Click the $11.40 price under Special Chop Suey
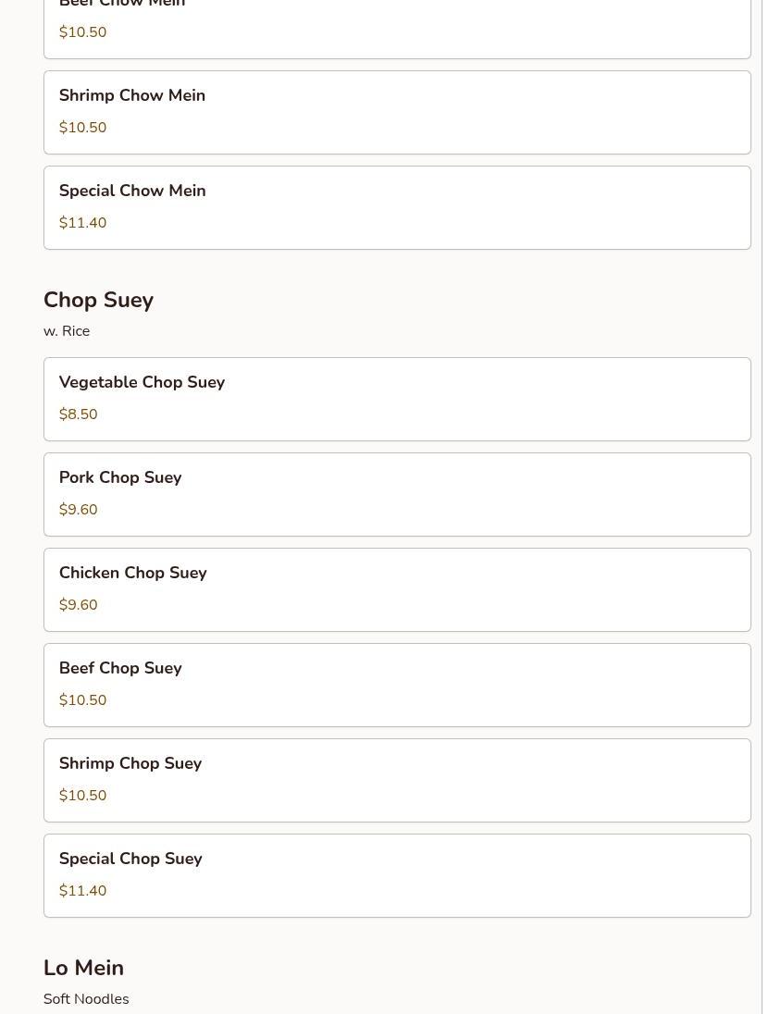 (83, 891)
